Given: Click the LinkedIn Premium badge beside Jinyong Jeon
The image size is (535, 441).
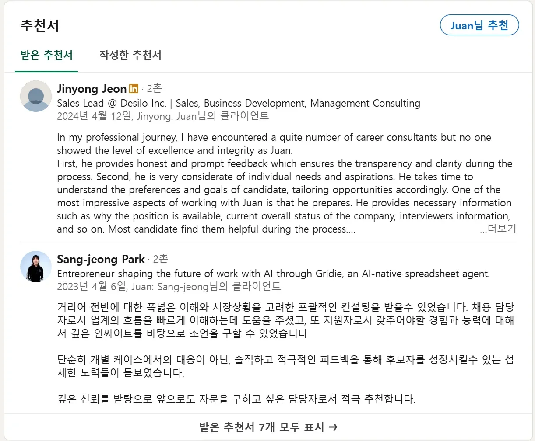Looking at the screenshot, I should click(134, 89).
